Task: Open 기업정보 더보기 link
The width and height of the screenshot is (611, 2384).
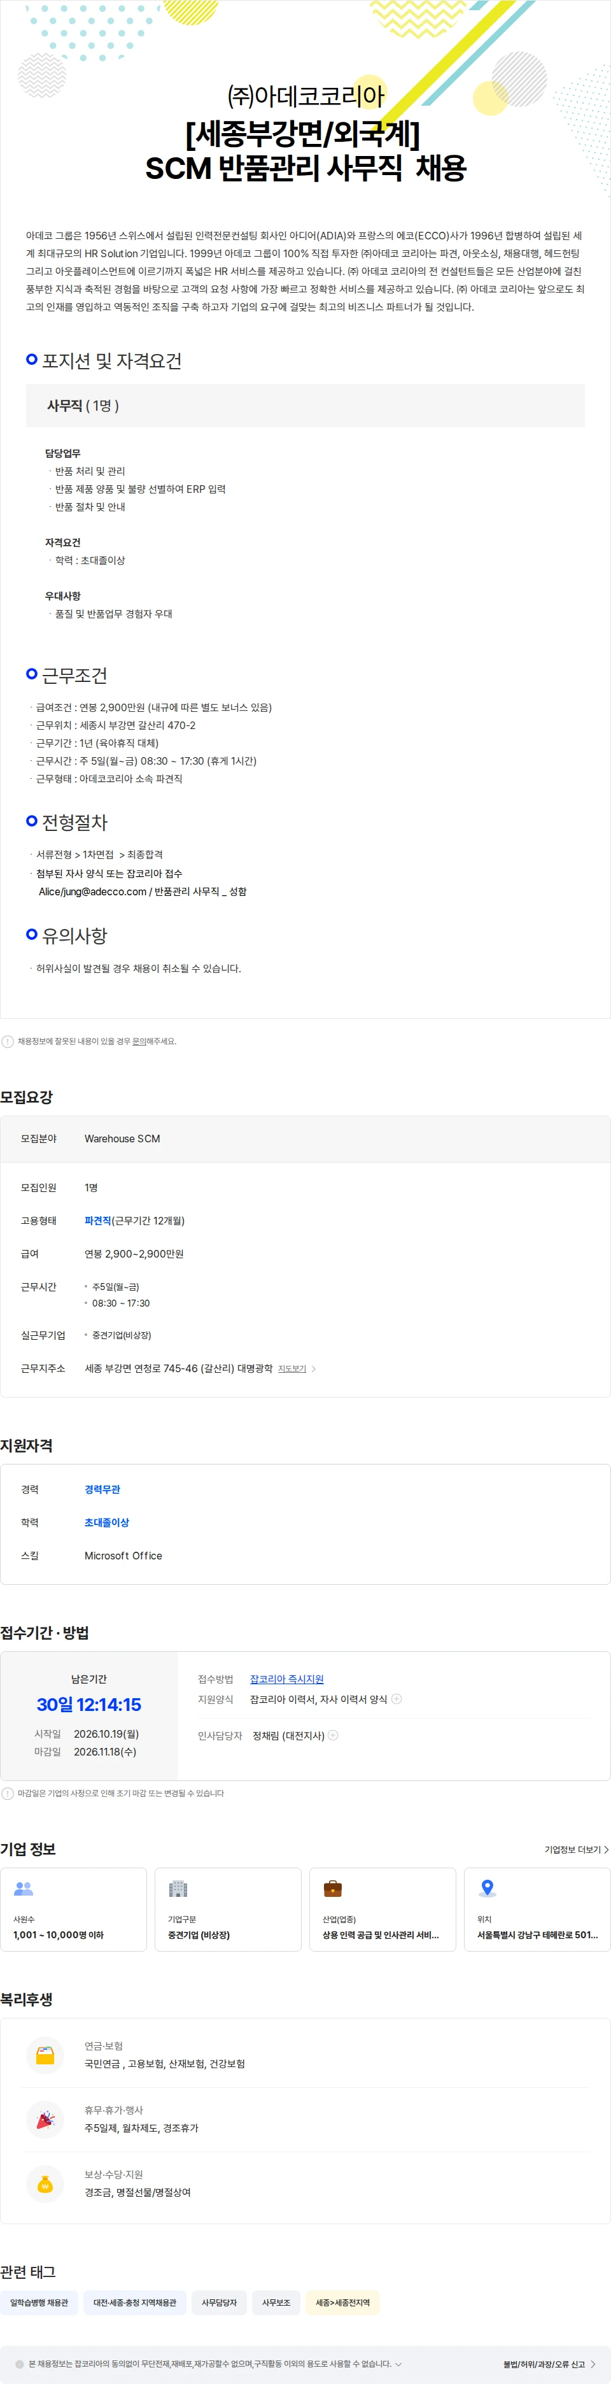Action: 572,1849
